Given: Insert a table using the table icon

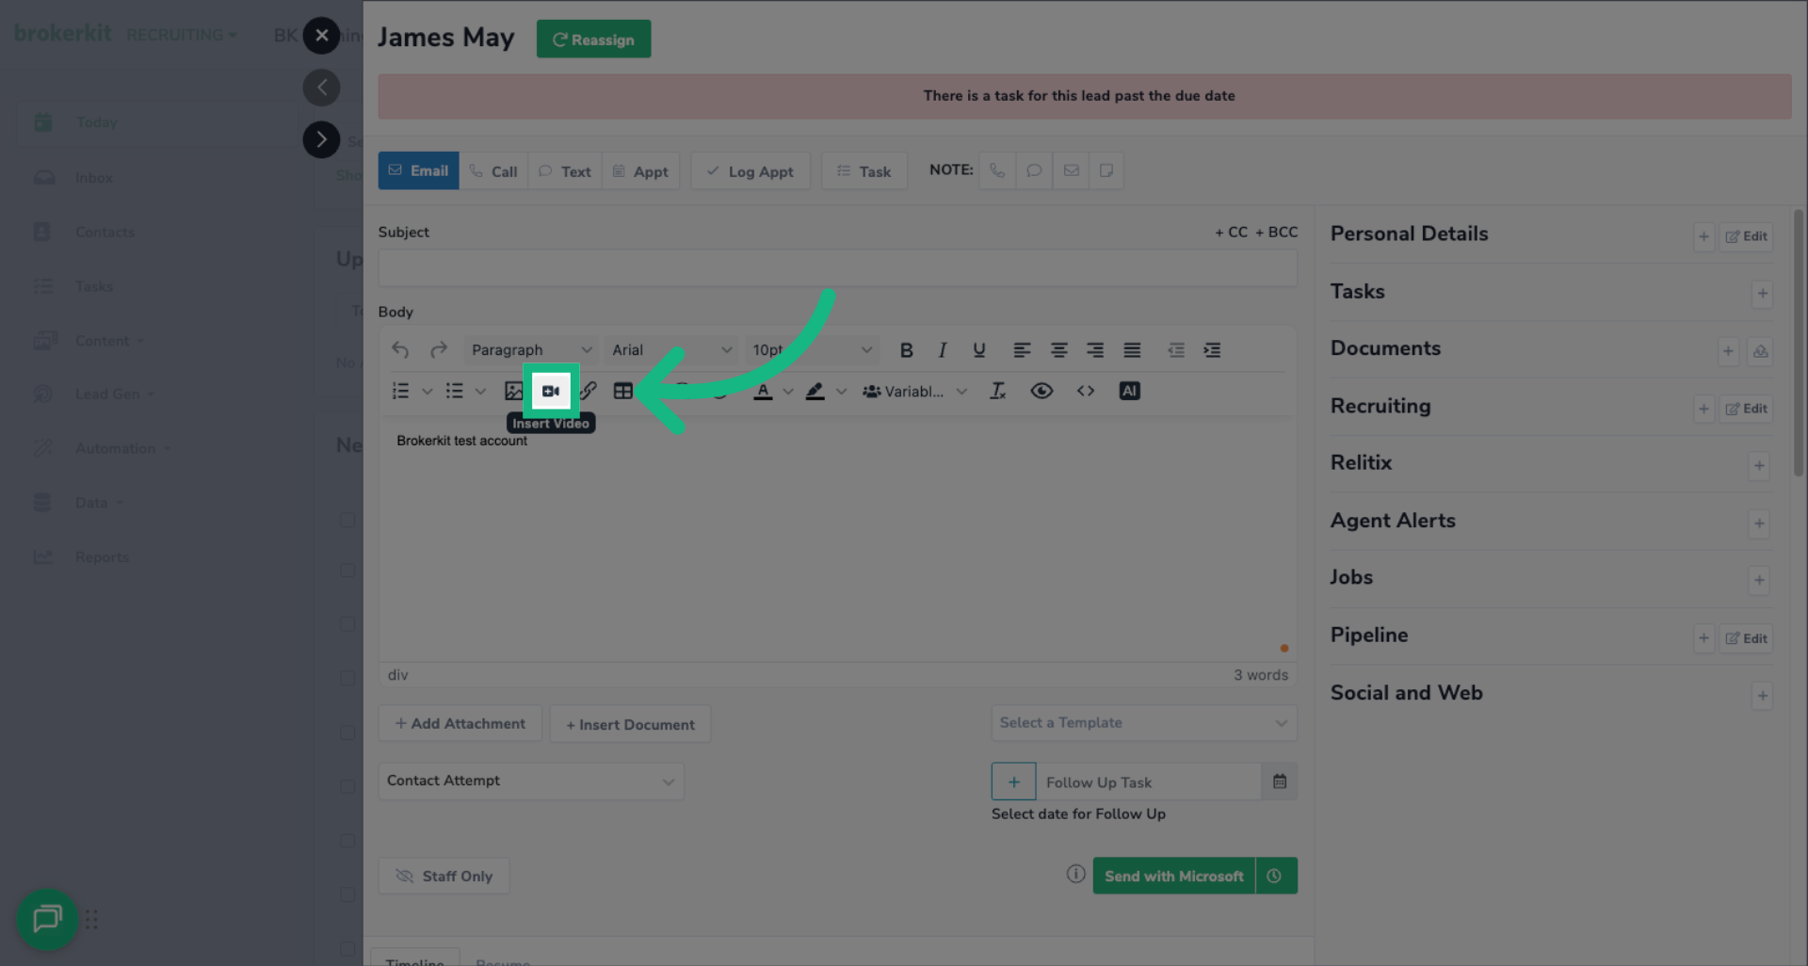Looking at the screenshot, I should pos(622,390).
